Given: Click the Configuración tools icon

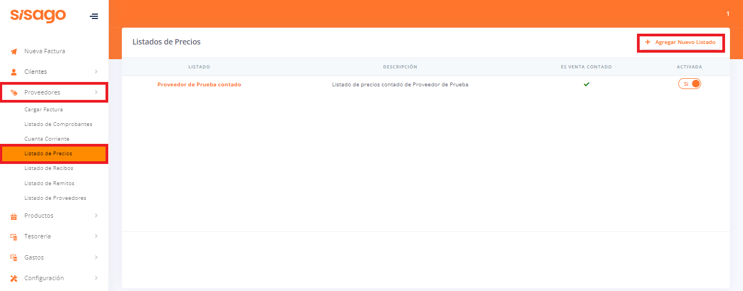Looking at the screenshot, I should pos(14,279).
